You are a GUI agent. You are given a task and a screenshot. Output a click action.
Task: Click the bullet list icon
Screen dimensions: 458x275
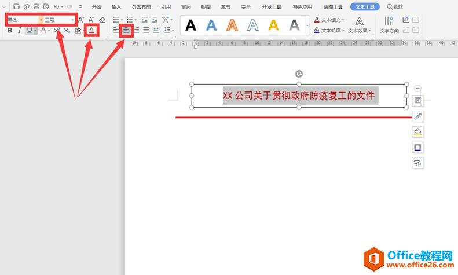point(116,20)
